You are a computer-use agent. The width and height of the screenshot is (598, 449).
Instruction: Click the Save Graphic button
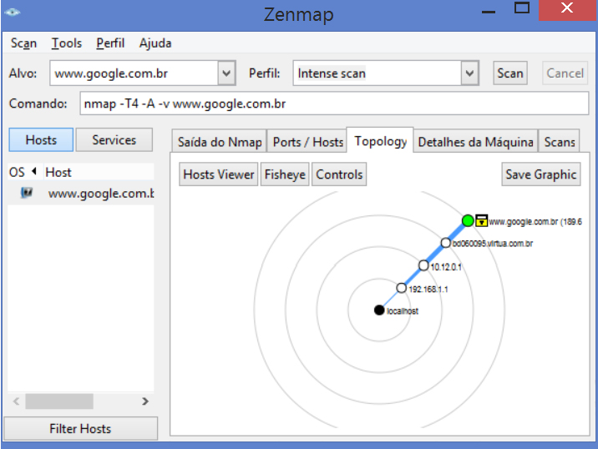[541, 174]
